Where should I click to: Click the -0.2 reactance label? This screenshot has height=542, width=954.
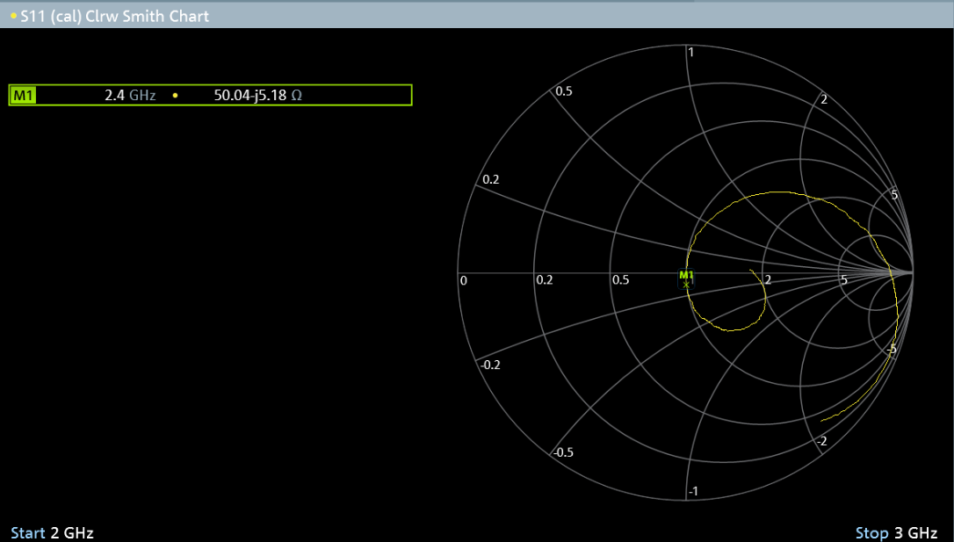tap(489, 365)
